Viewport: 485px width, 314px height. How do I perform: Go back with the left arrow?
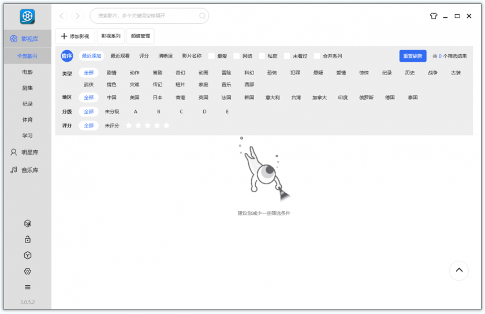tap(62, 16)
